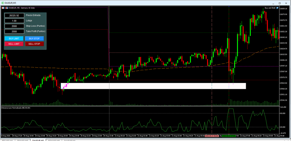
Task: Place a BUY STOP order
Action: [34, 39]
